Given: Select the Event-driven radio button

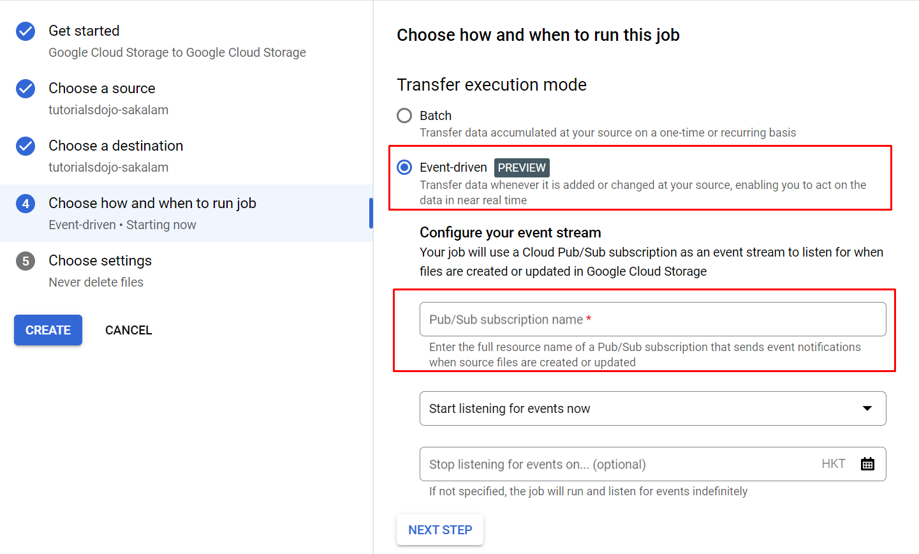Looking at the screenshot, I should tap(404, 167).
